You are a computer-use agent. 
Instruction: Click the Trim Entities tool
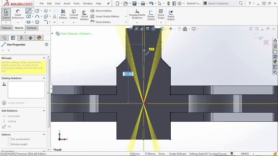(63, 14)
